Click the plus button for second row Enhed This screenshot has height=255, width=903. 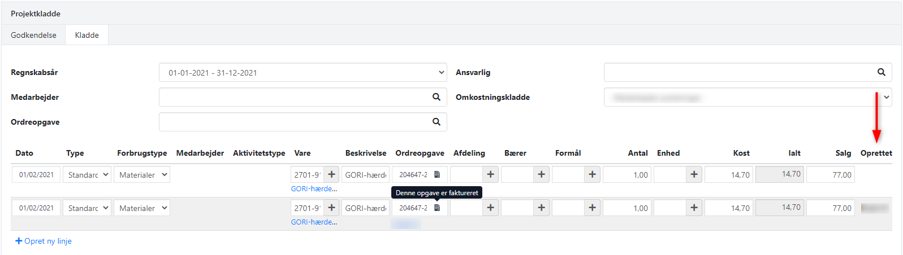tap(694, 208)
